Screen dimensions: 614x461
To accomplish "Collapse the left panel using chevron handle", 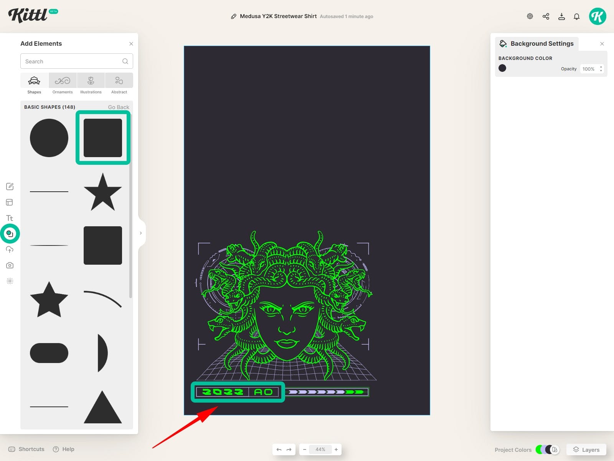I will click(x=141, y=233).
